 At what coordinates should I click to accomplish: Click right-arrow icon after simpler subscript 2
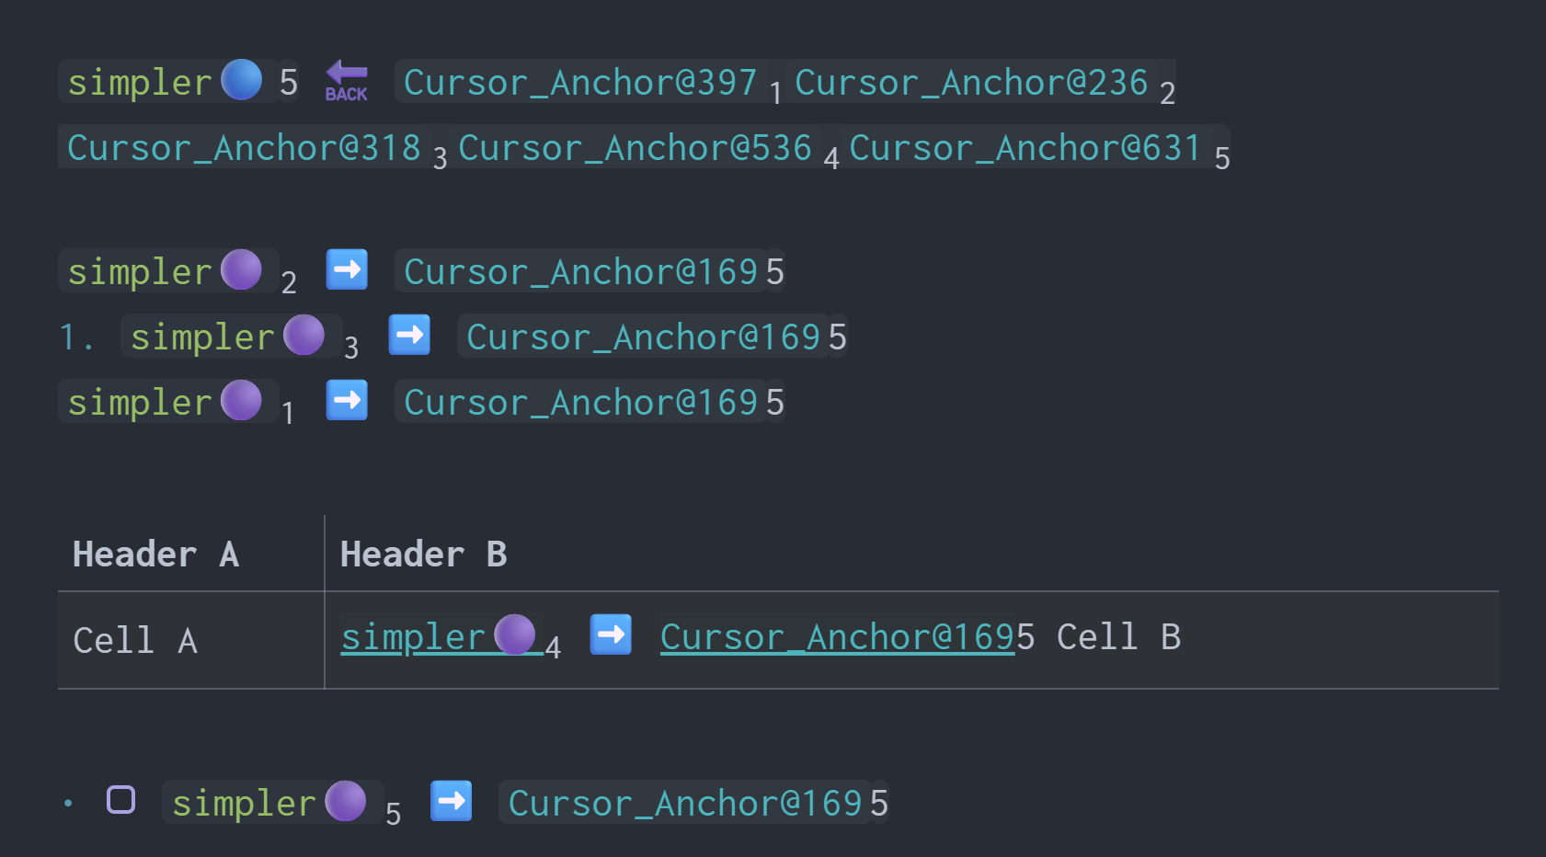[347, 270]
